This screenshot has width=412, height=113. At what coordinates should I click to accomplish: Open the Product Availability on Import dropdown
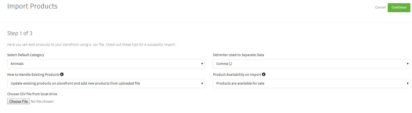[311, 83]
